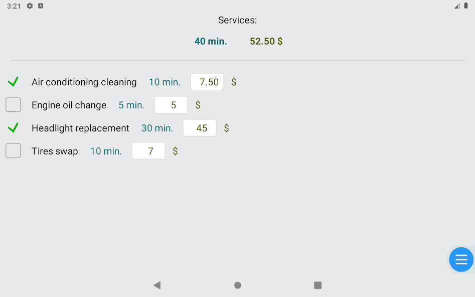Image resolution: width=475 pixels, height=297 pixels.
Task: Tap the Android back navigation button
Action: [157, 285]
